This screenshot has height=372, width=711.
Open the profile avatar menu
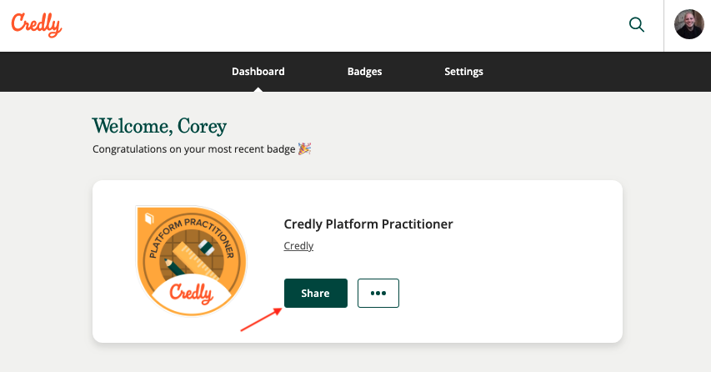(688, 24)
